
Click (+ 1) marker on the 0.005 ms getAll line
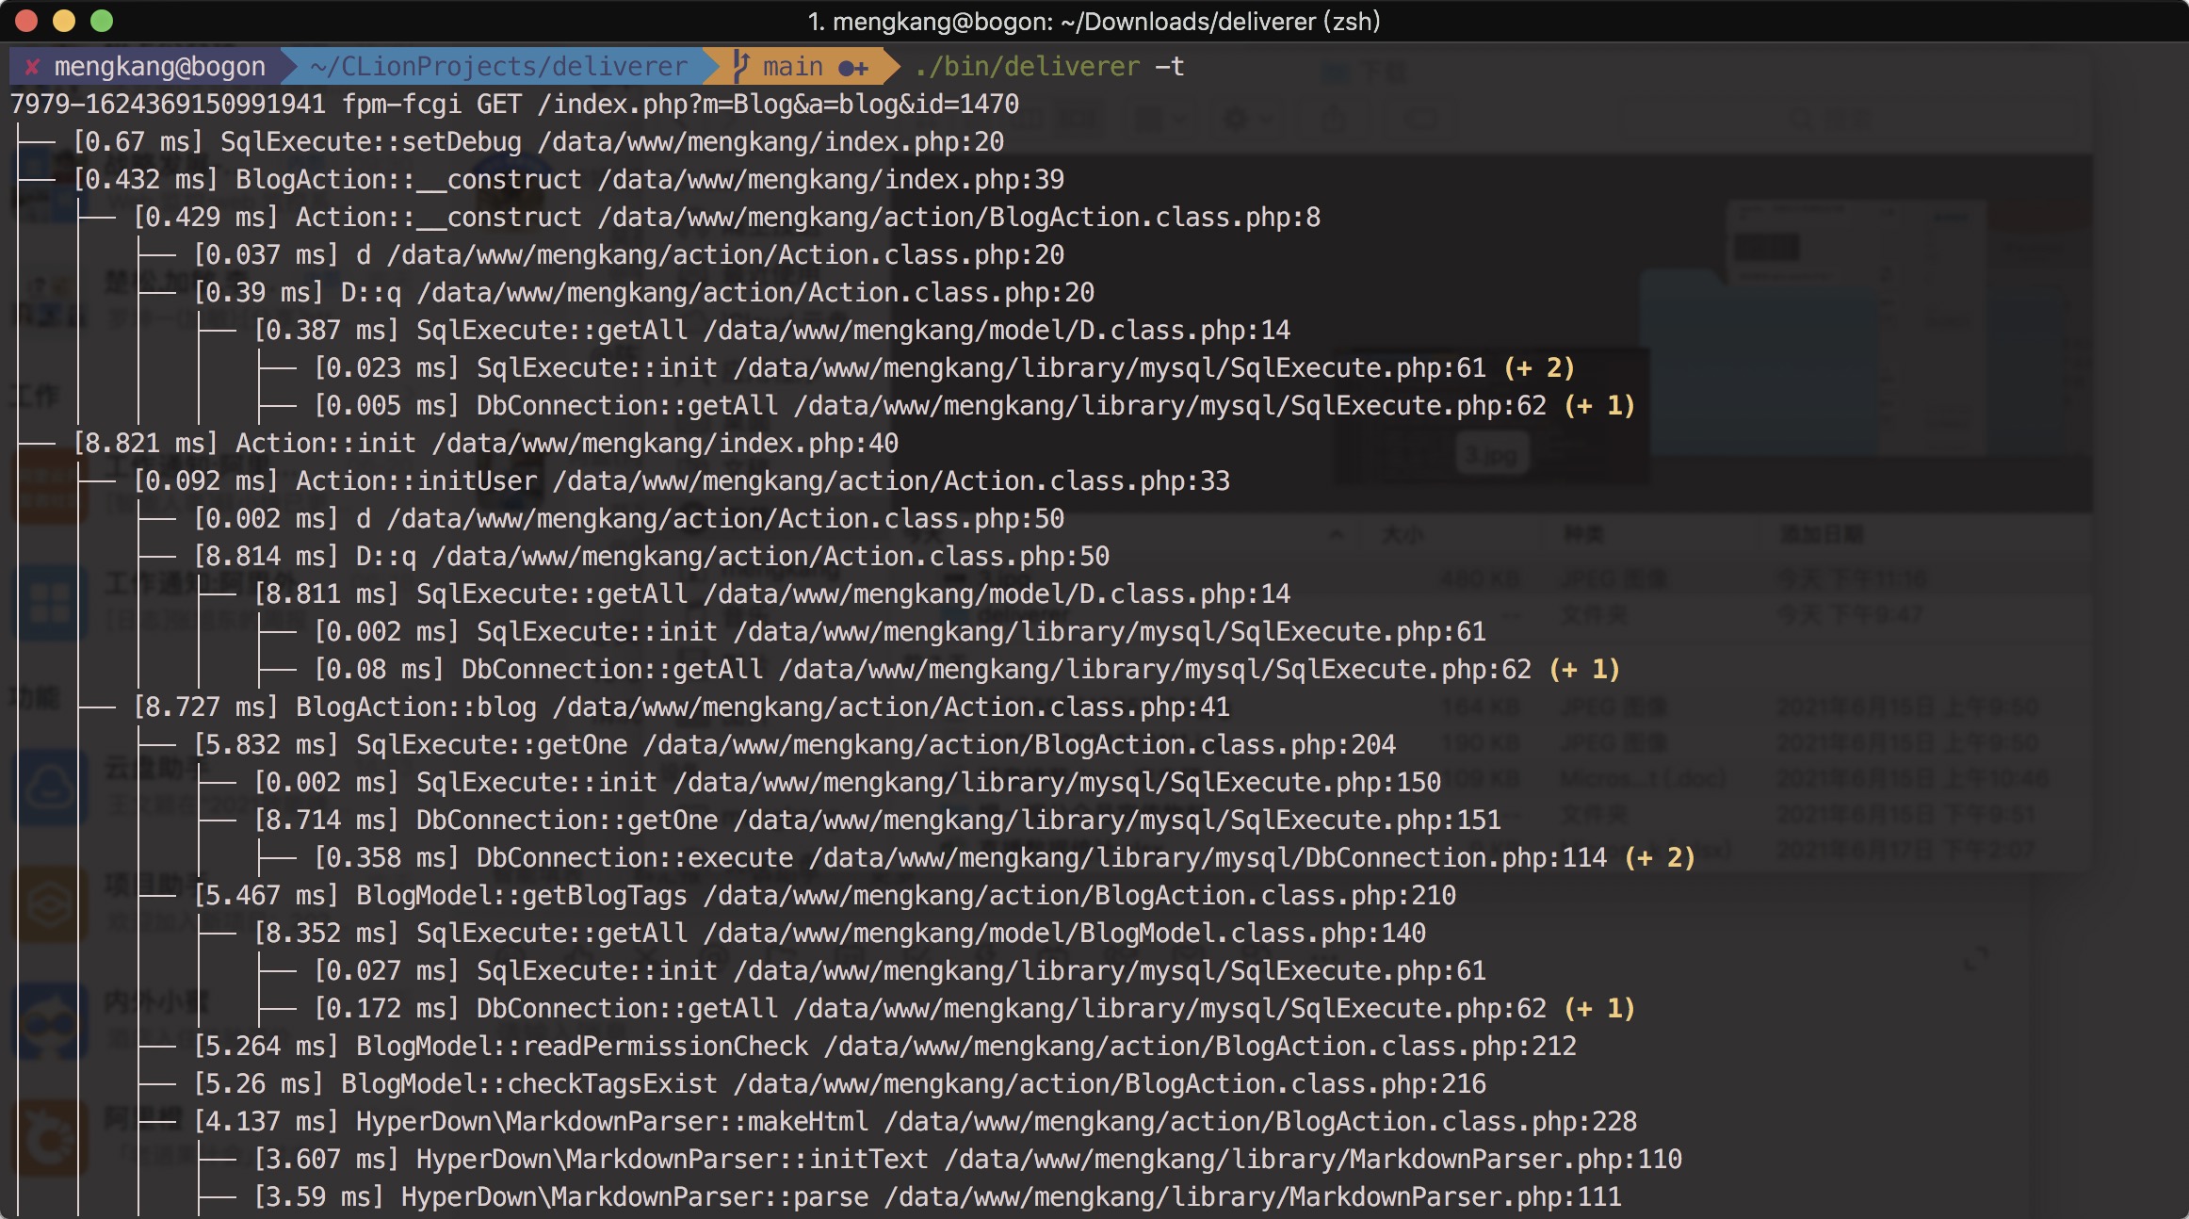click(x=1599, y=406)
